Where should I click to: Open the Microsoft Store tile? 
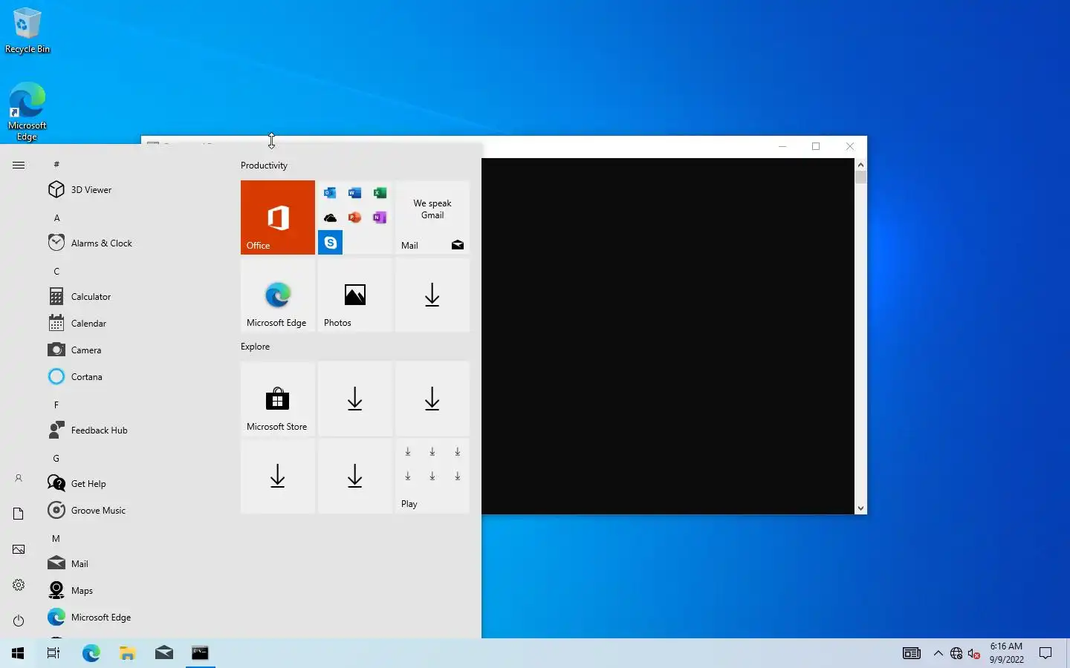[x=278, y=399]
